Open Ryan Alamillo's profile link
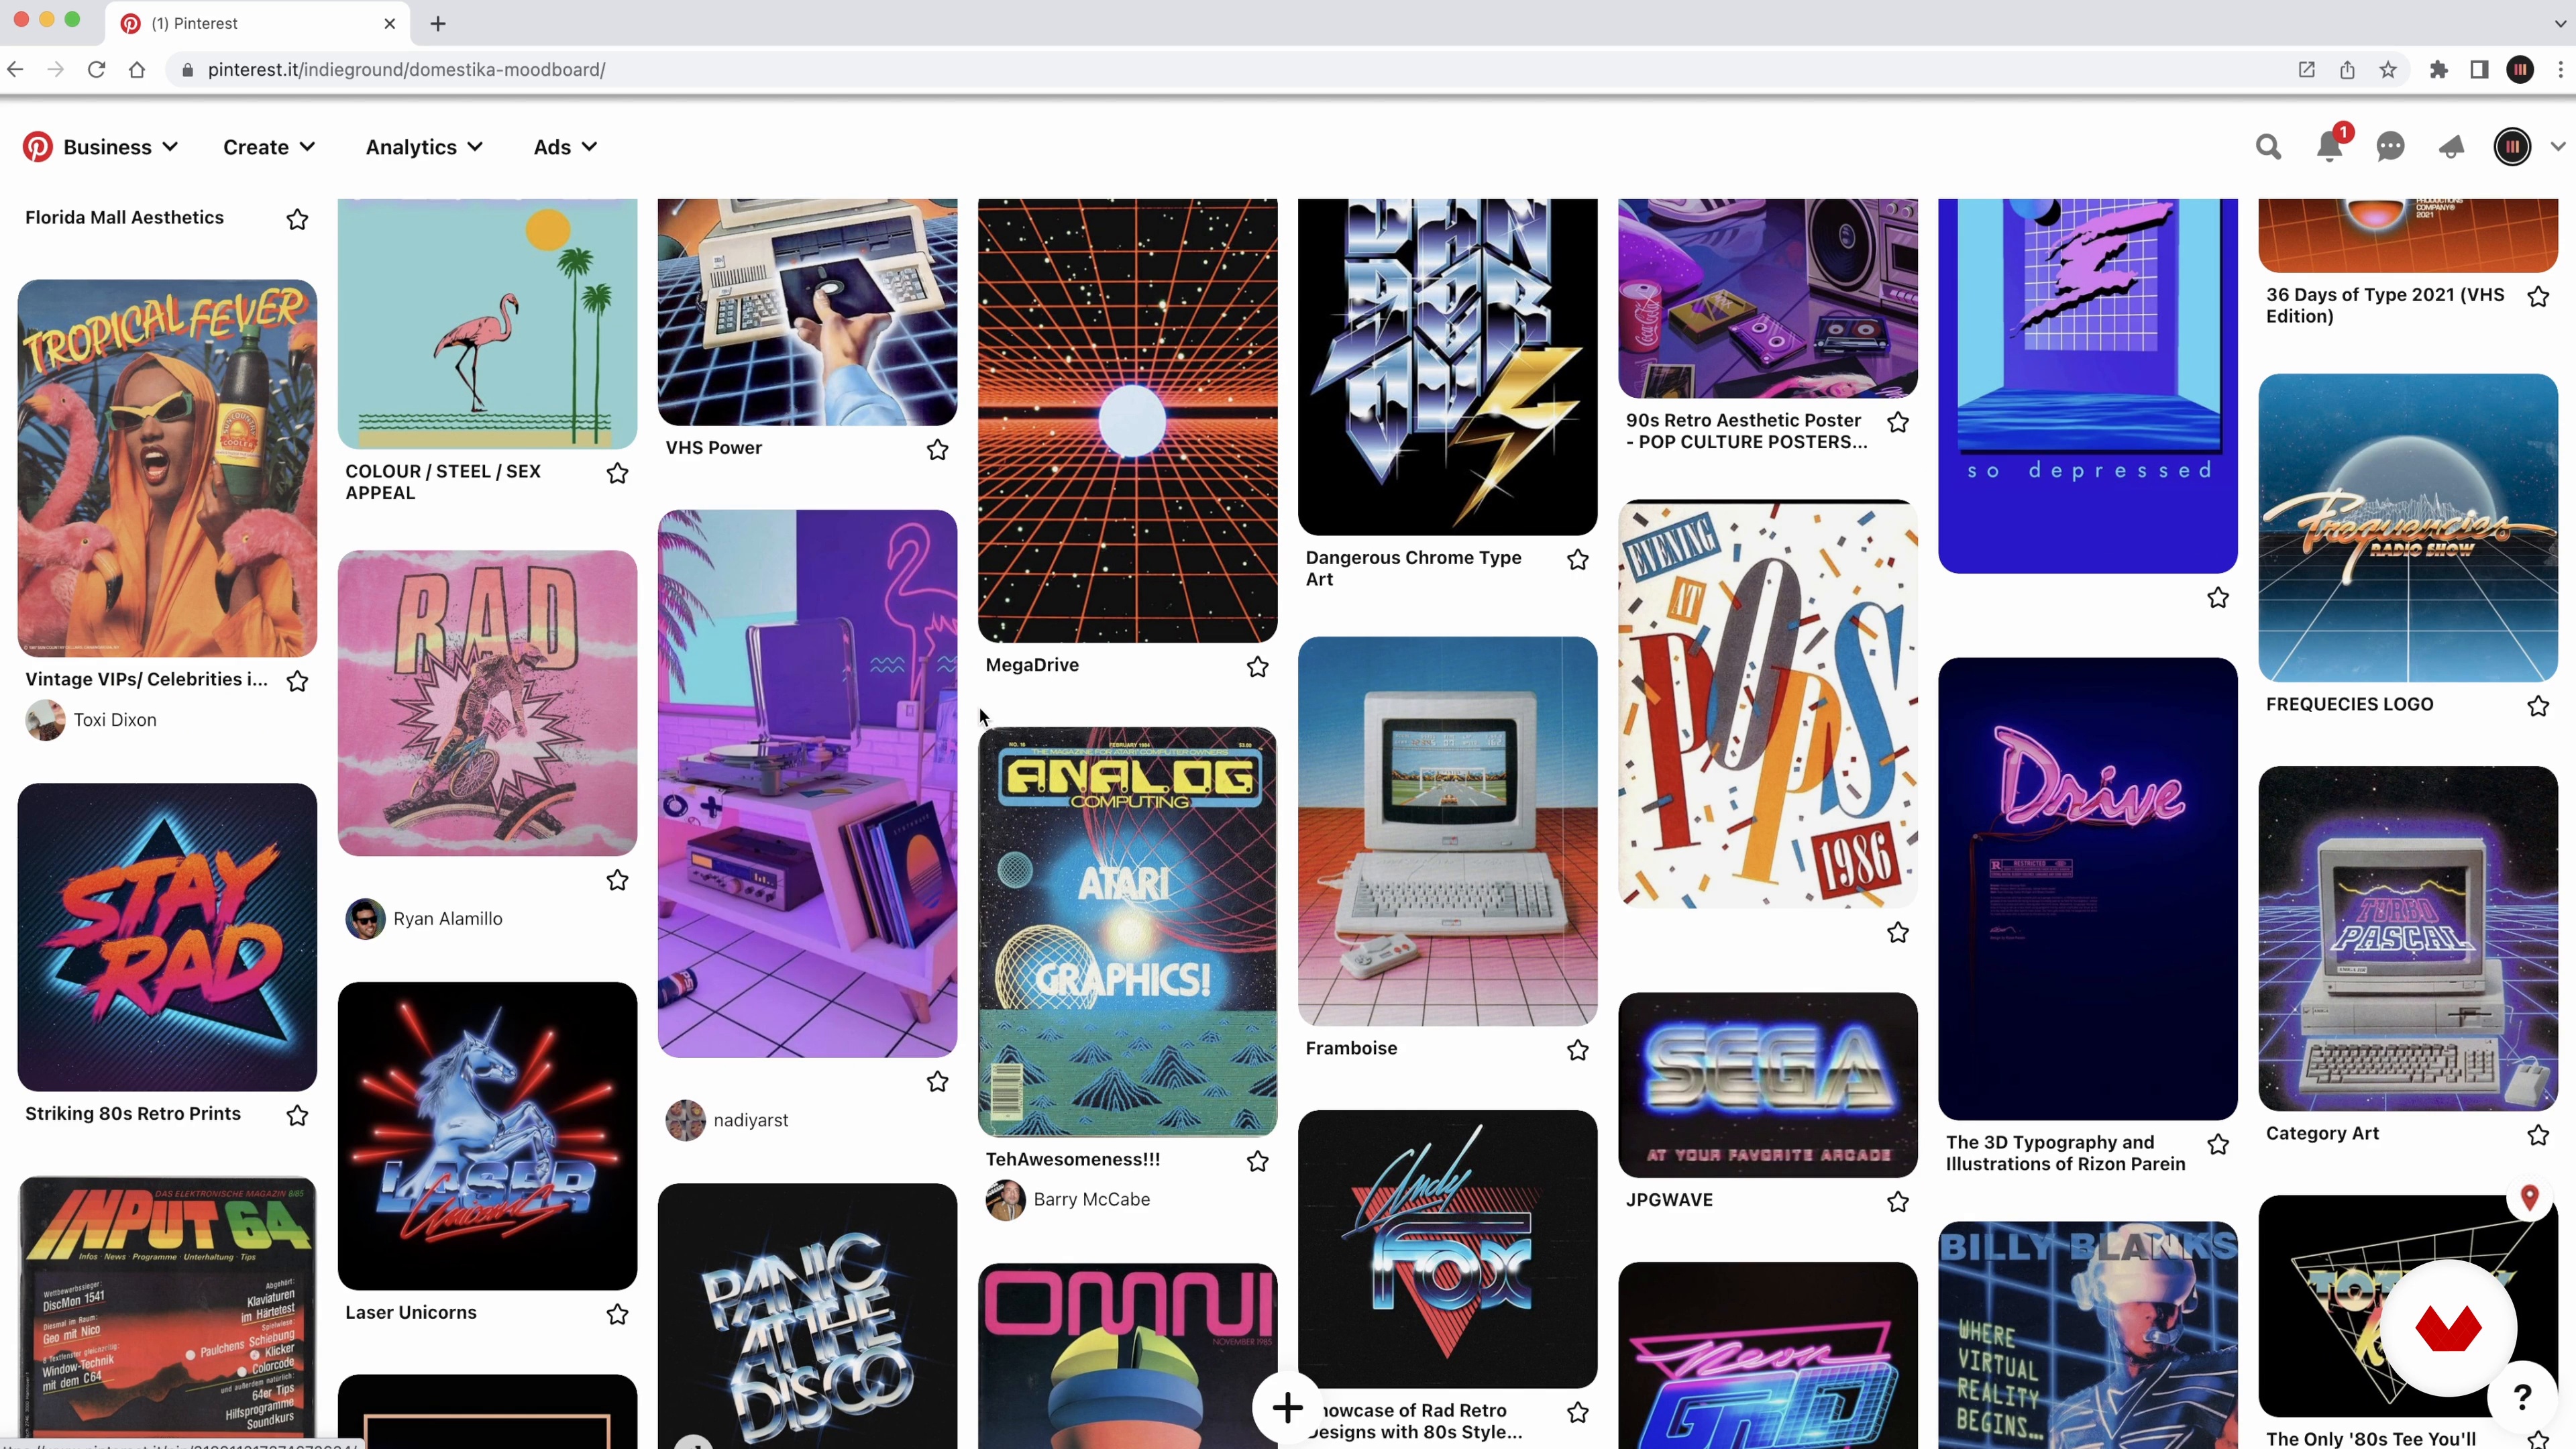The height and width of the screenshot is (1449, 2576). pos(447,918)
